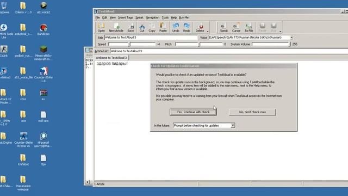The height and width of the screenshot is (196, 348).
Task: Click the Open toolbar icon
Action: 101,28
